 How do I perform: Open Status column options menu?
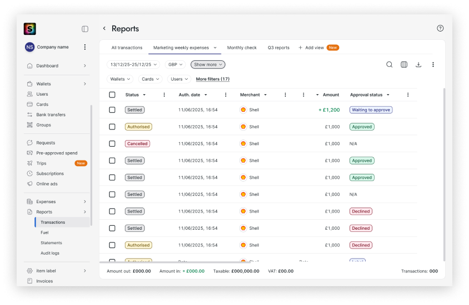tap(164, 95)
